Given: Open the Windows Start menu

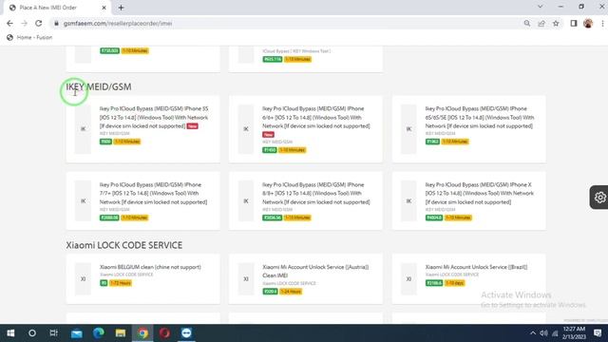Looking at the screenshot, I should pos(10,333).
